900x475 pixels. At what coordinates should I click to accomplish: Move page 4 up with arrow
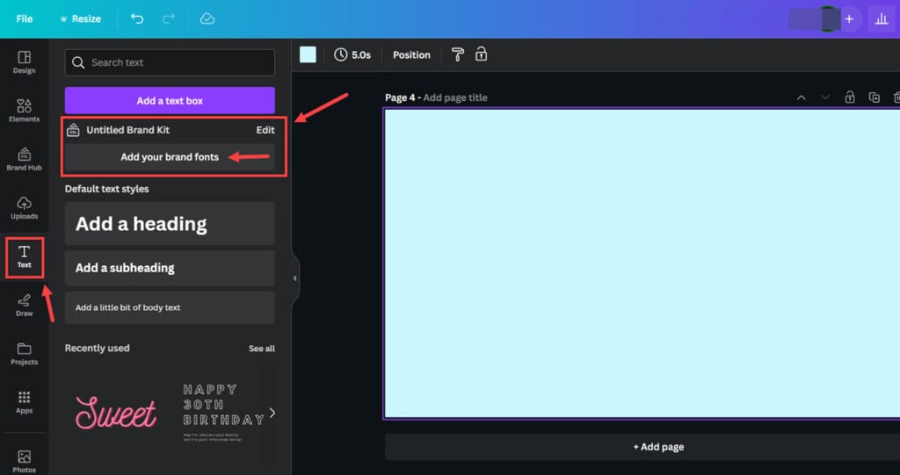click(802, 97)
